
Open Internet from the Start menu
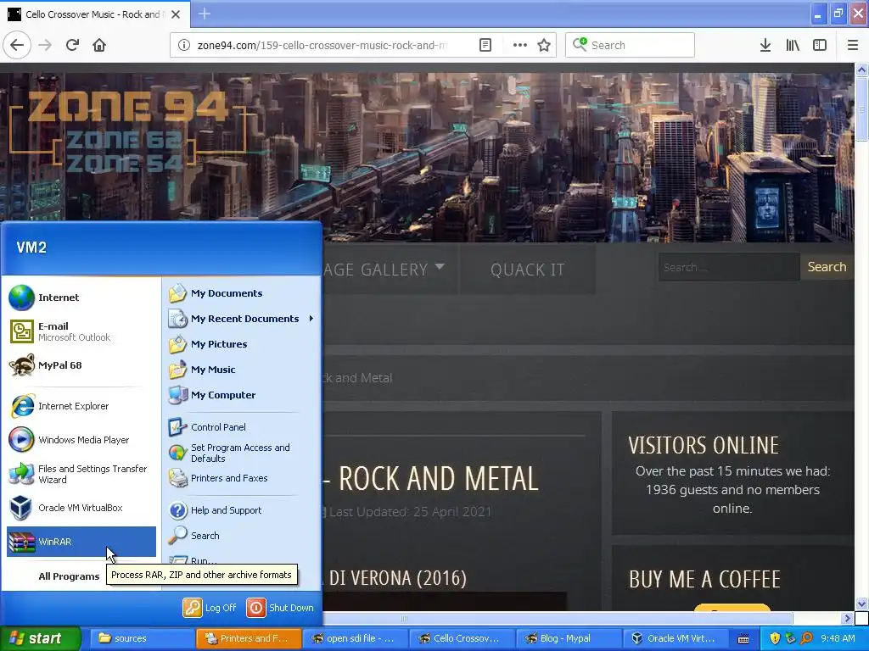coord(81,298)
